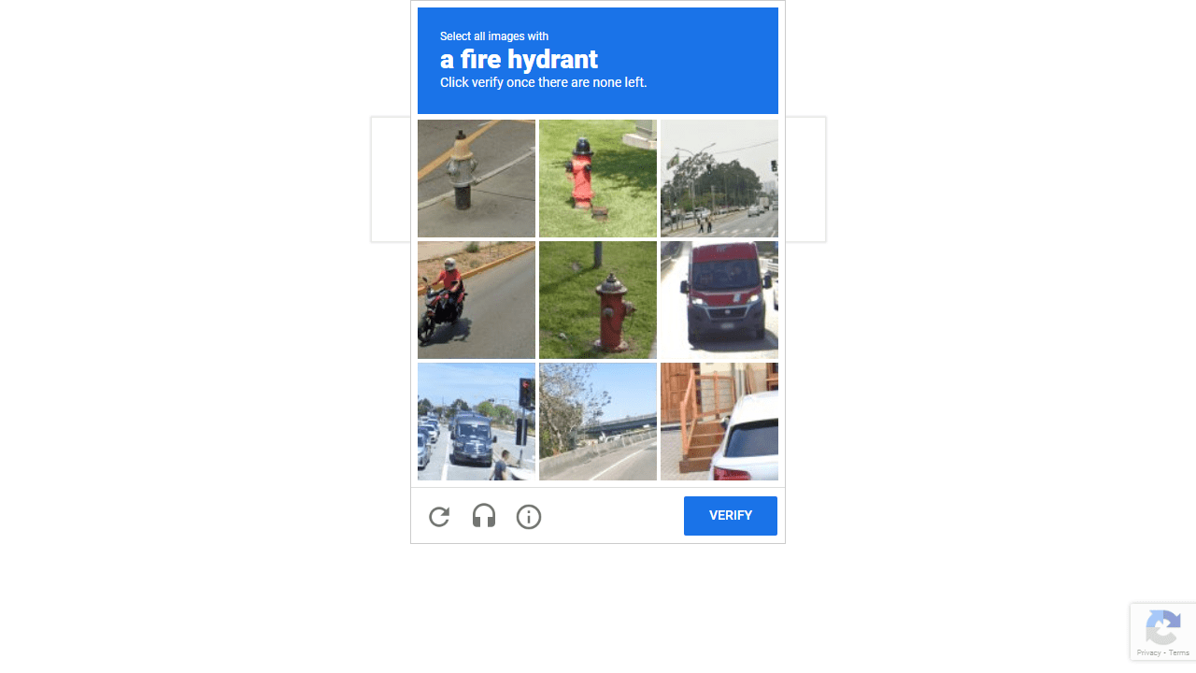Select the top-middle grass tile
Viewport: 1196px width, 673px height.
598,179
